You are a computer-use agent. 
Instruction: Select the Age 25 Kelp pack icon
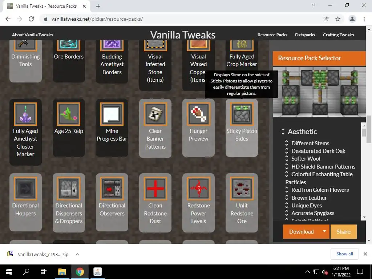pos(69,114)
